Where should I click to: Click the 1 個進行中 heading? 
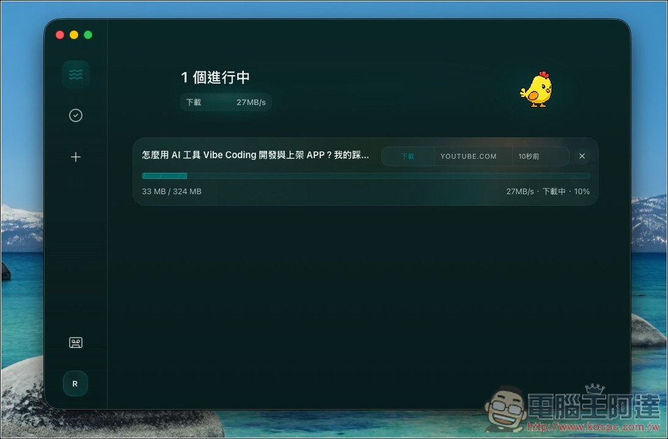click(215, 78)
